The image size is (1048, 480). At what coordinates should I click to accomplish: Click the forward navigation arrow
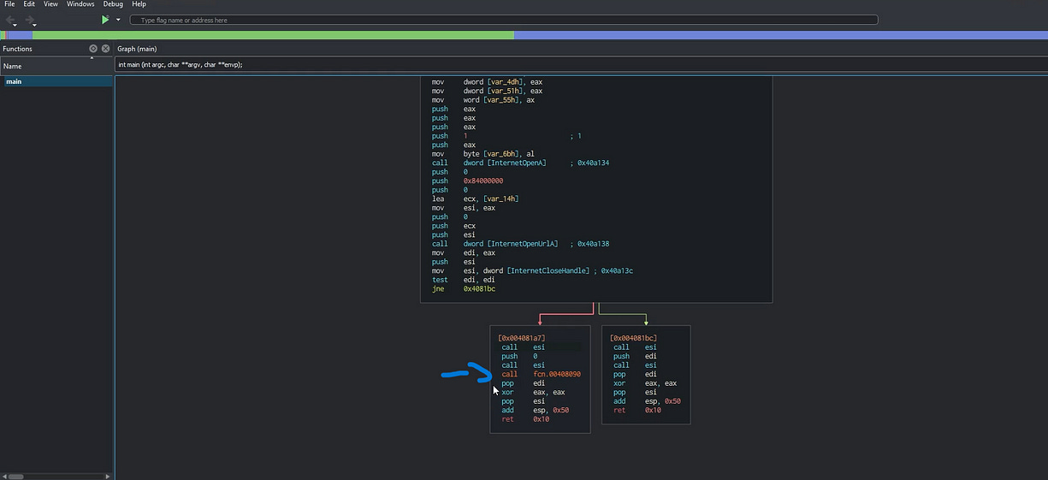point(30,19)
